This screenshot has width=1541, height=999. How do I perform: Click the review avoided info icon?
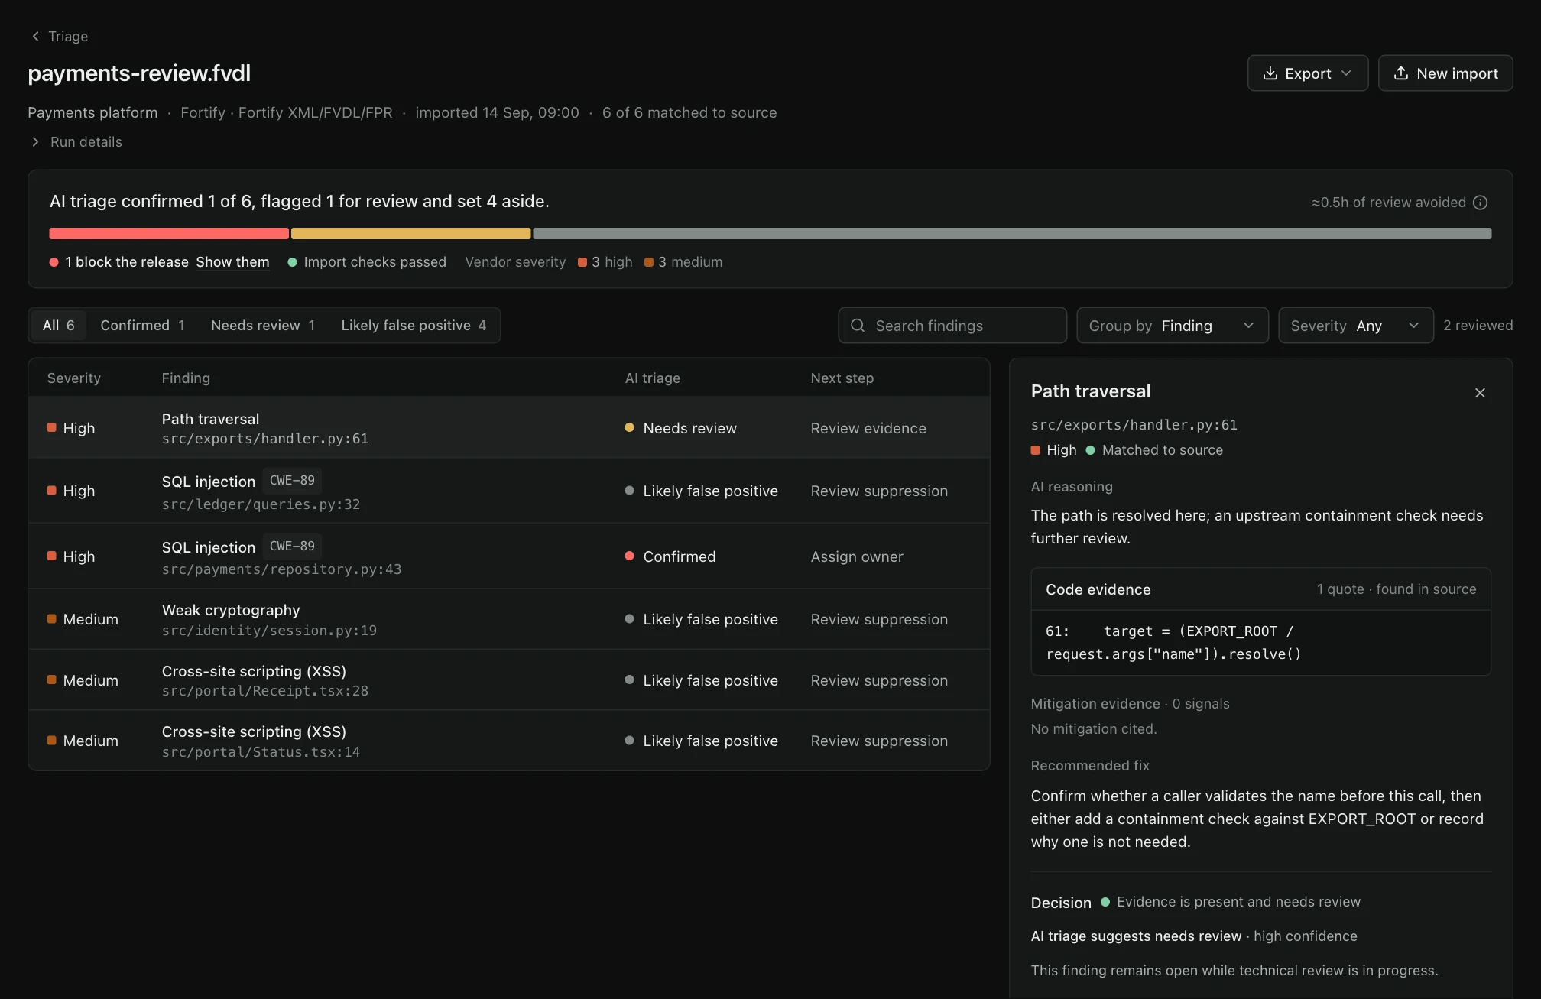click(x=1480, y=203)
